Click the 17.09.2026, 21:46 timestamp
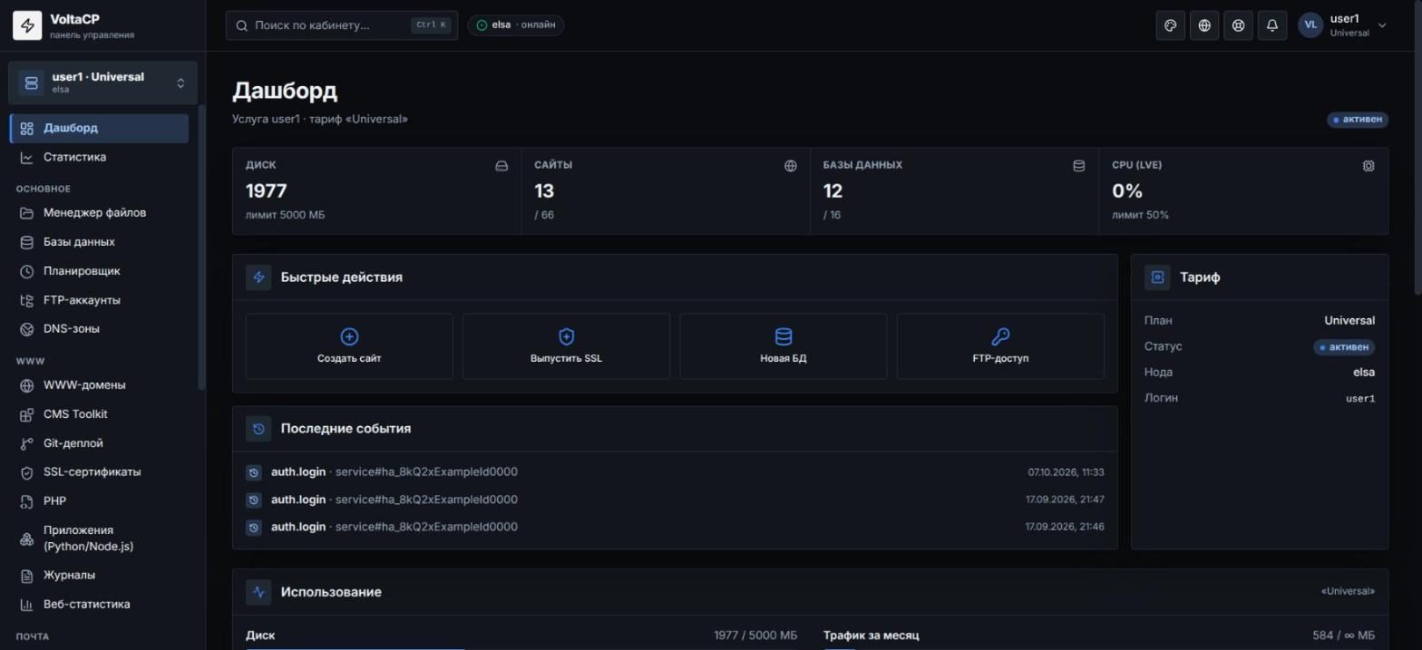This screenshot has width=1422, height=650. [1065, 527]
